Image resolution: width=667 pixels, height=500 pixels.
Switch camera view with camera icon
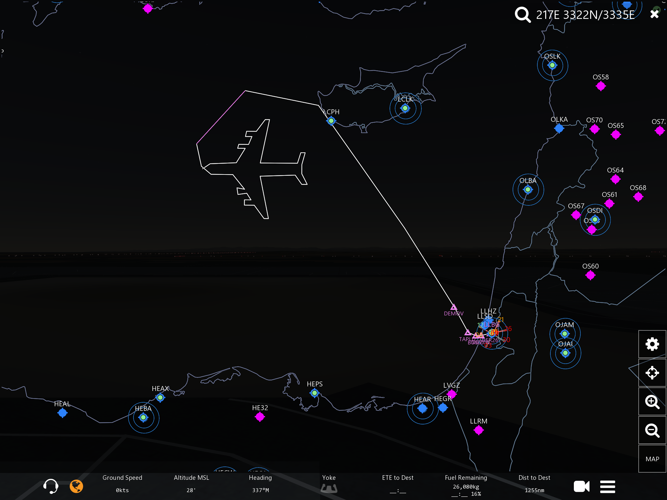tap(581, 487)
